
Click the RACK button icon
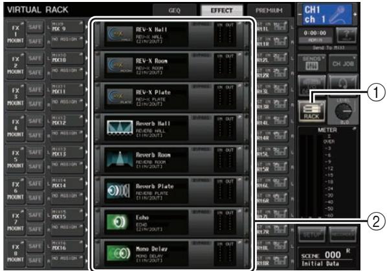pyautogui.click(x=311, y=112)
